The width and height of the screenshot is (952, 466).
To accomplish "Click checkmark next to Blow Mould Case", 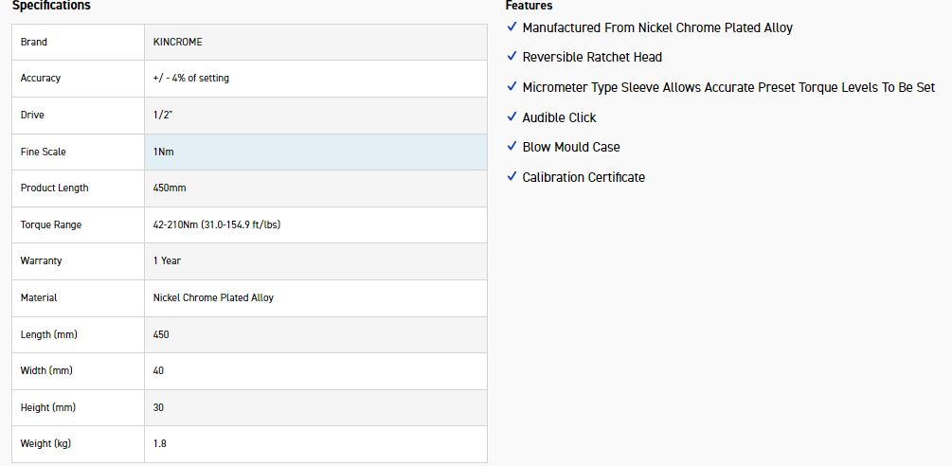I will [x=512, y=147].
